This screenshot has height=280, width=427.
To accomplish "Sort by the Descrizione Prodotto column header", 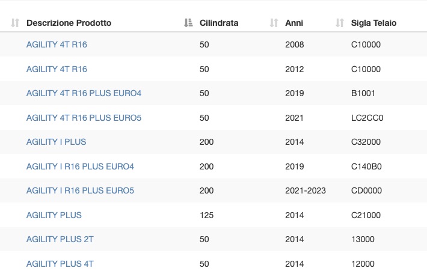I will [x=69, y=23].
